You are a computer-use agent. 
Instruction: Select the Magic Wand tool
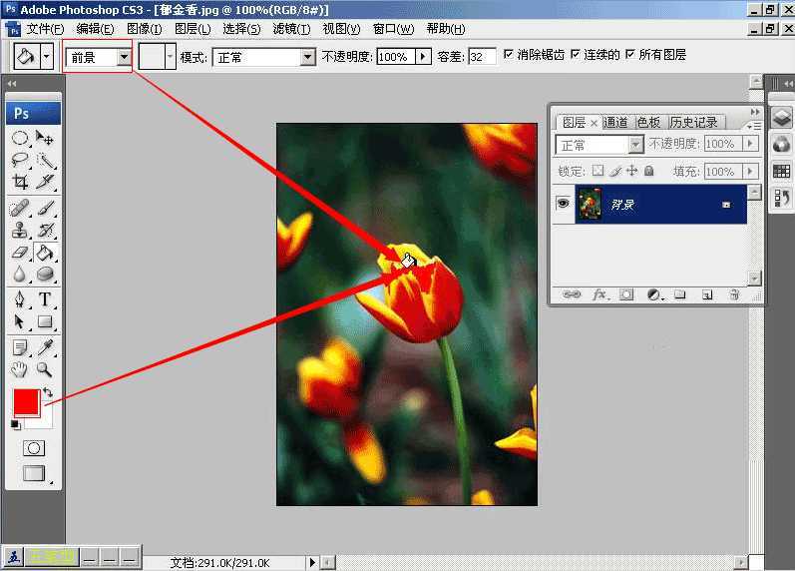pyautogui.click(x=45, y=160)
